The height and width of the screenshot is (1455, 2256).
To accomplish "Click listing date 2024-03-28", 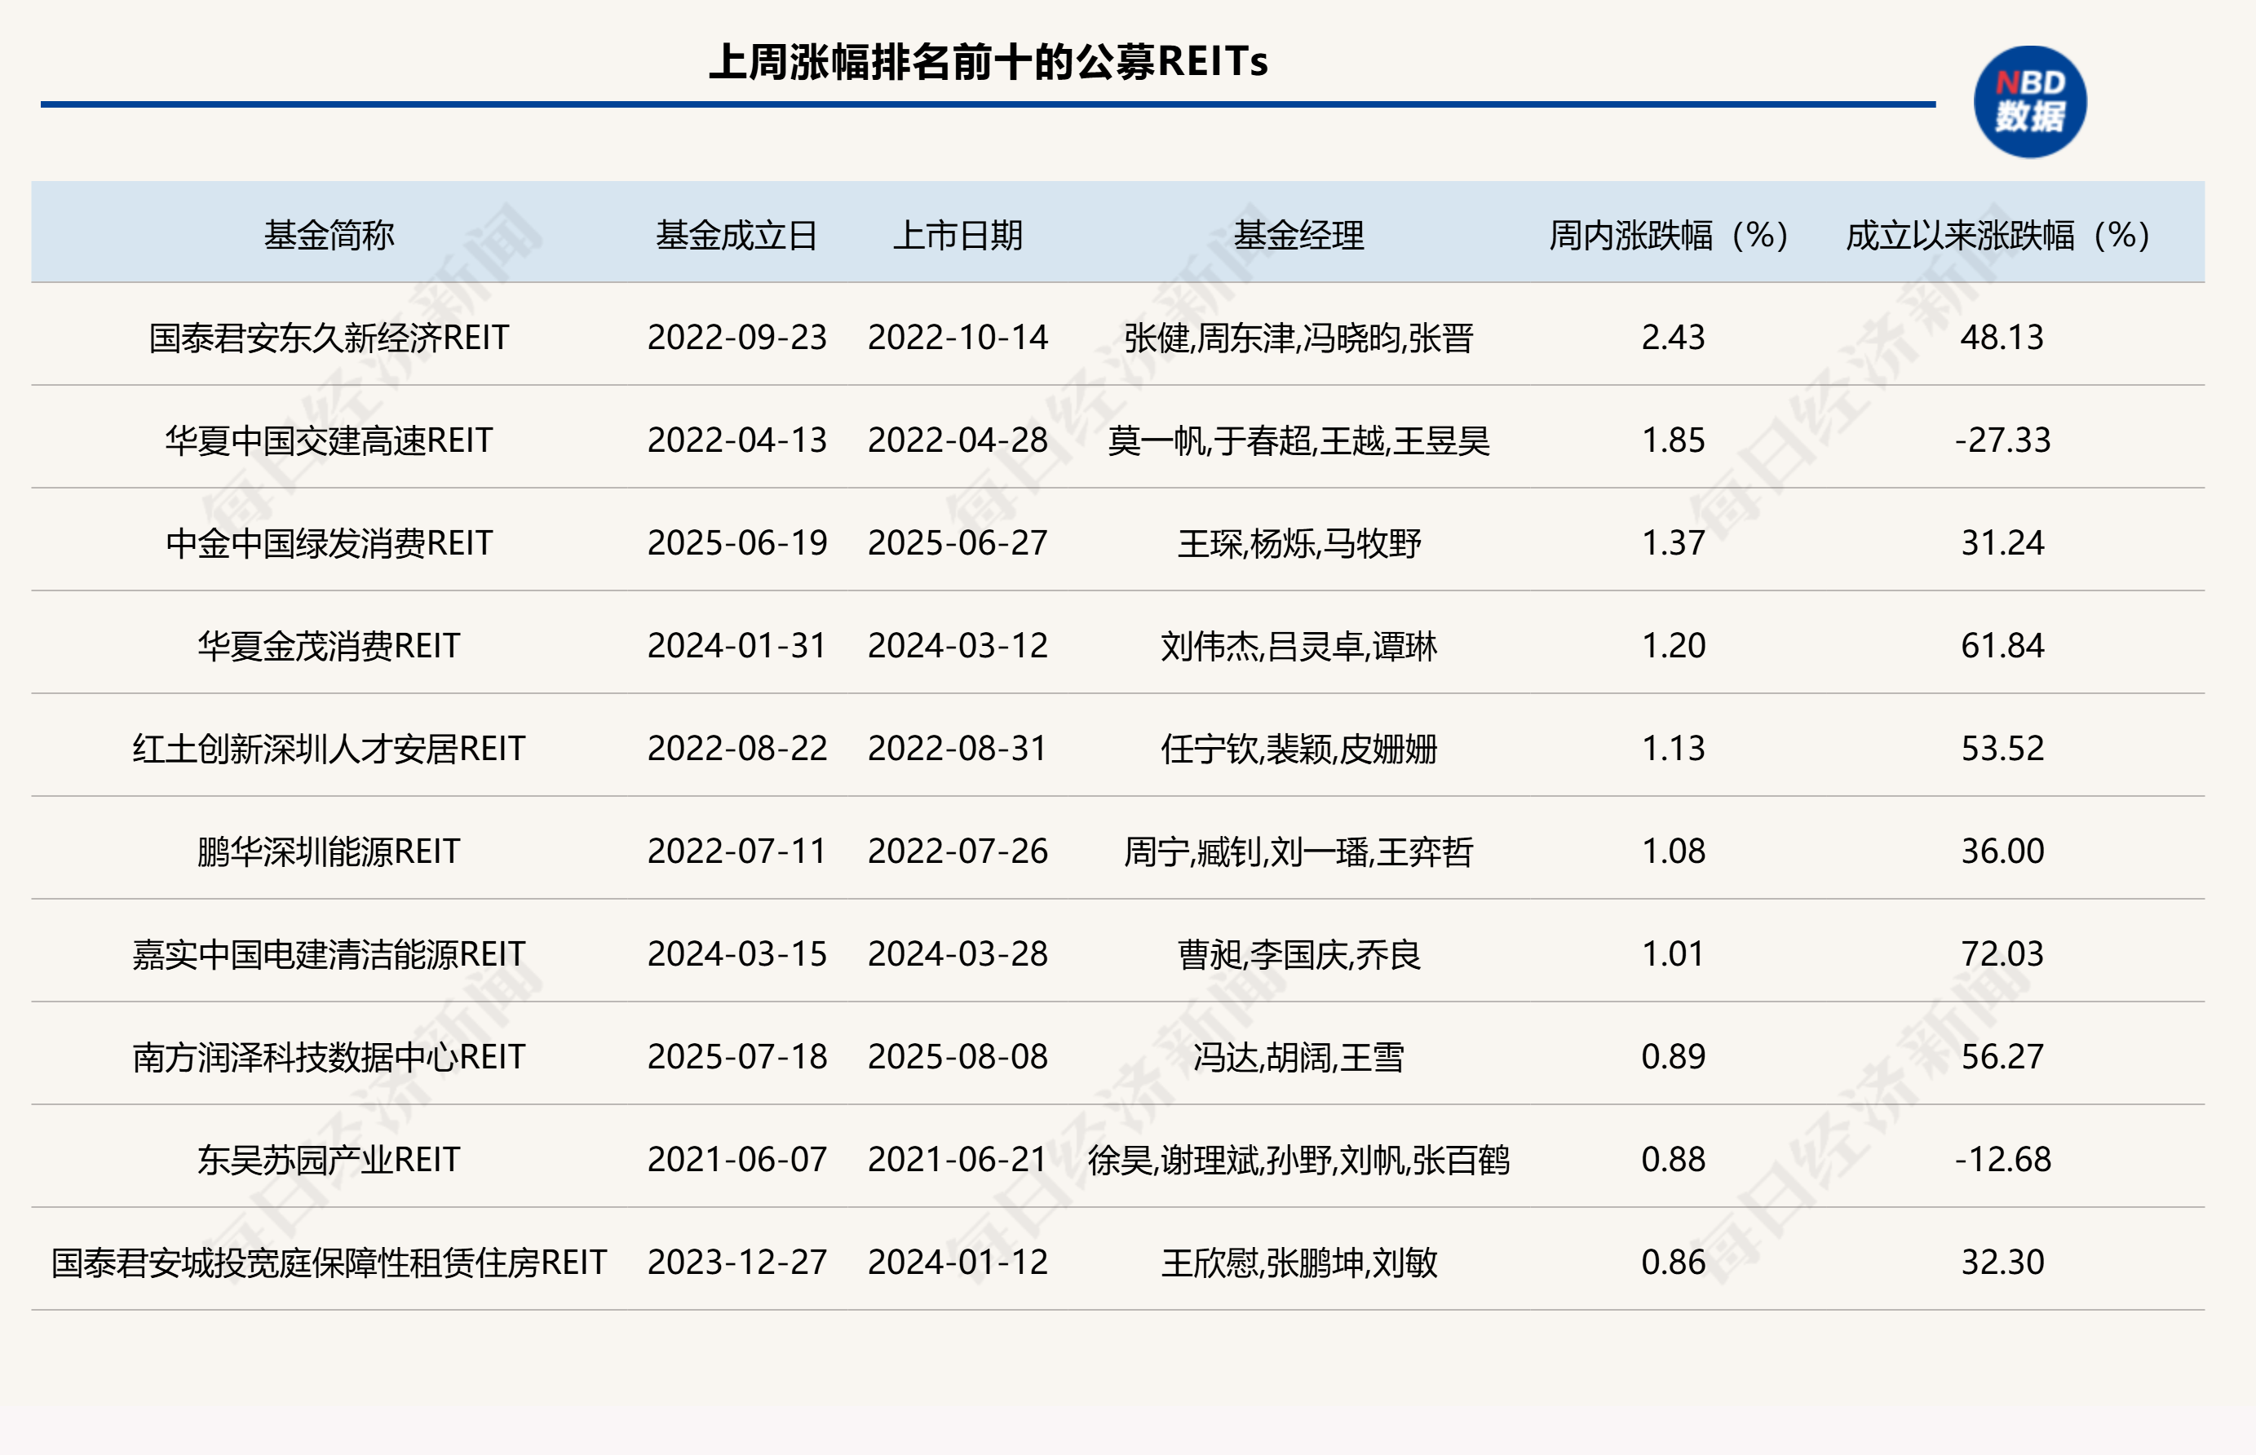I will point(958,954).
